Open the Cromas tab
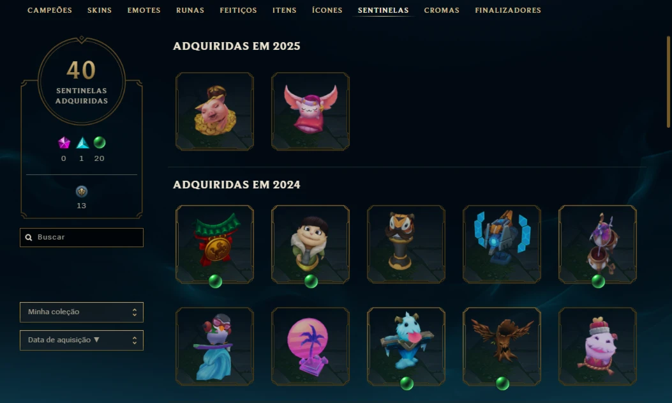The height and width of the screenshot is (403, 672). pos(442,10)
